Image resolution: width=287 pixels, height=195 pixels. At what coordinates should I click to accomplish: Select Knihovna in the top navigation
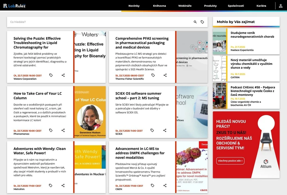pyautogui.click(x=160, y=6)
